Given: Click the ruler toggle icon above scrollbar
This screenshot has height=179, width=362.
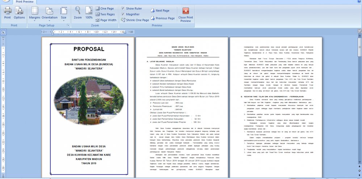Looking at the screenshot, I should coord(359,31).
